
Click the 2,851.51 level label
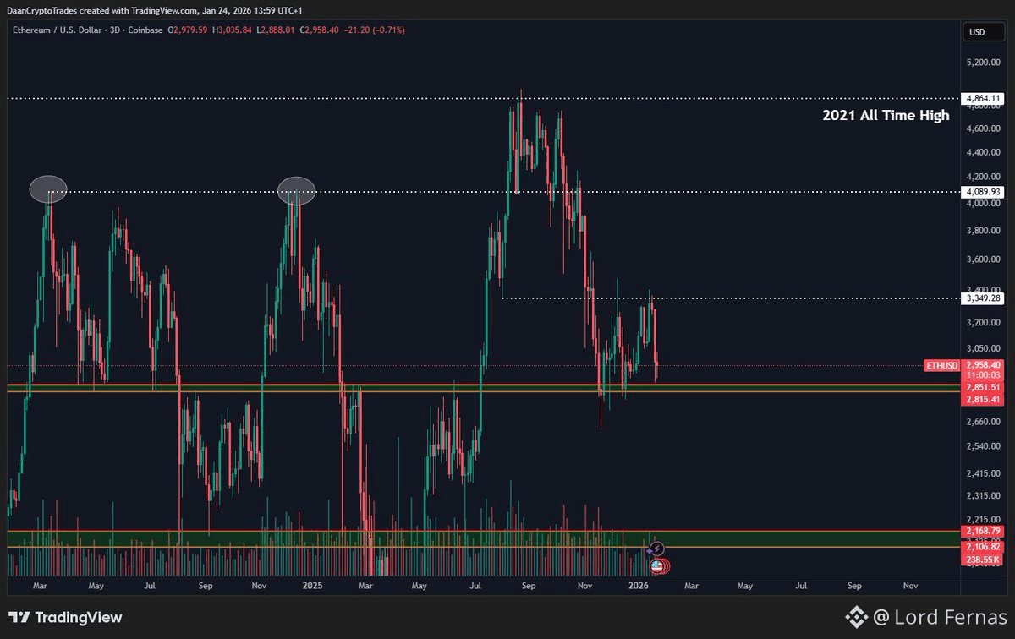(x=983, y=386)
